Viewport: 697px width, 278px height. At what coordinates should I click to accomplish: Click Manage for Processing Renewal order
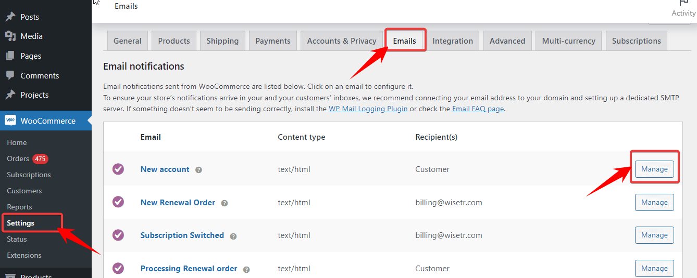(654, 268)
